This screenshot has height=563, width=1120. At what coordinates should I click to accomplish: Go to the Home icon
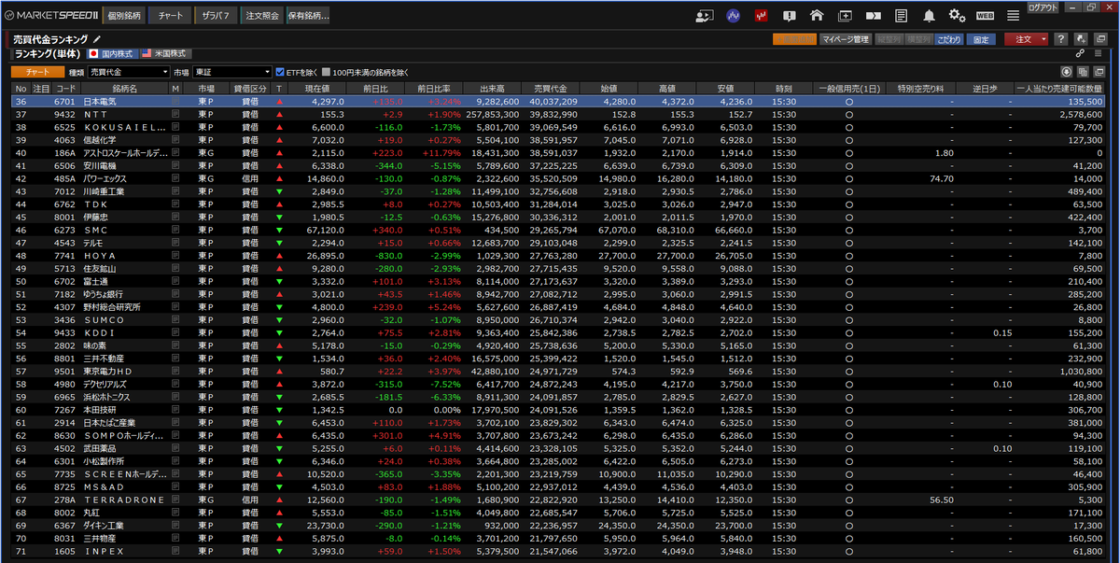[x=817, y=15]
